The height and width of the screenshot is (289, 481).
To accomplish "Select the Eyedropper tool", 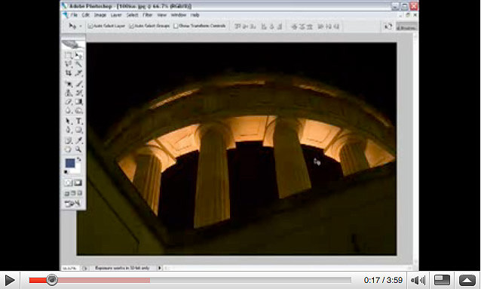I will pyautogui.click(x=79, y=140).
